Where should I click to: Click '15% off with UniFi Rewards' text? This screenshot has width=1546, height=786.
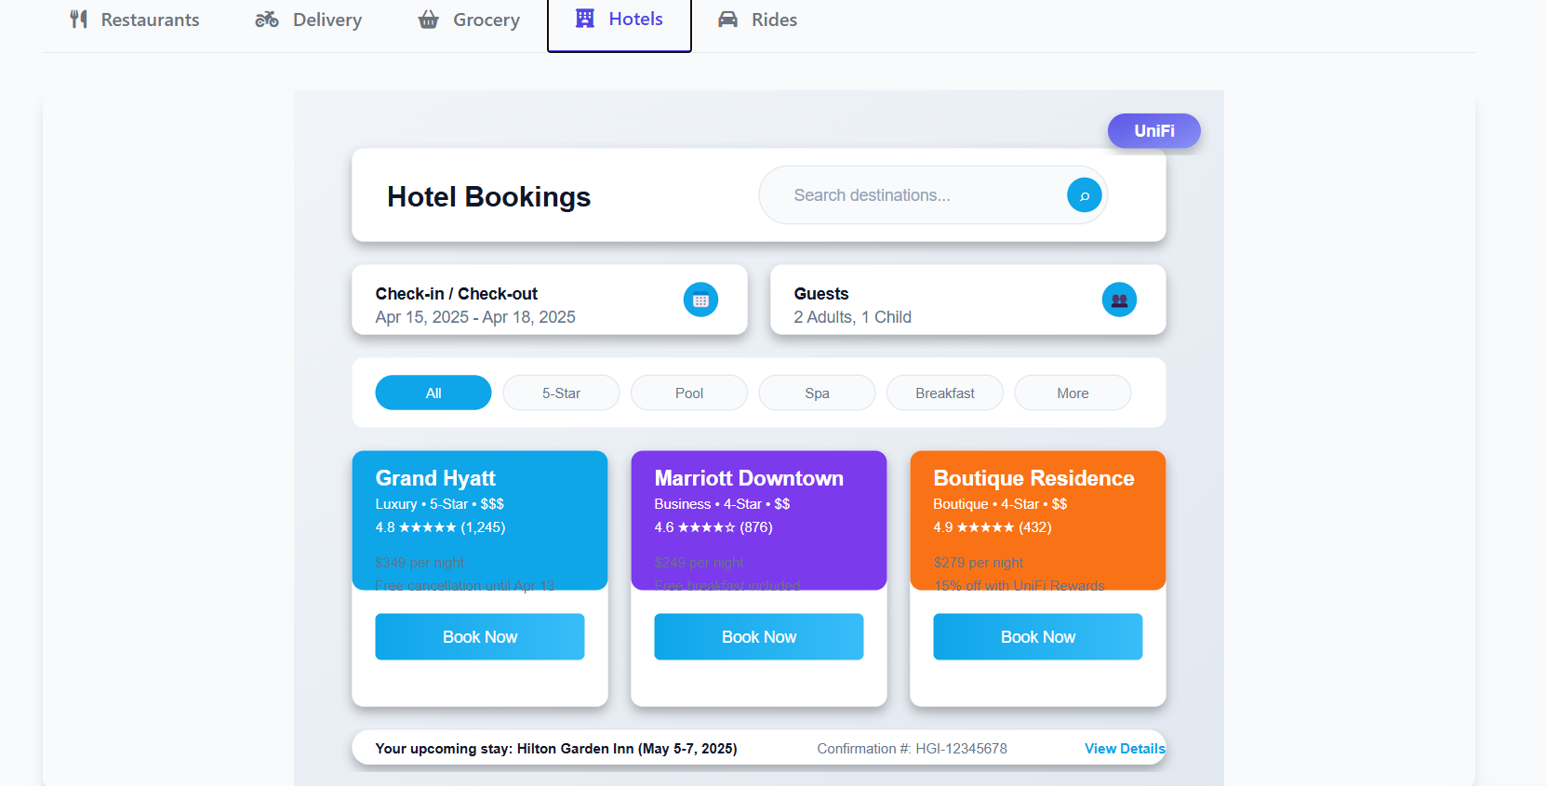pos(1020,585)
